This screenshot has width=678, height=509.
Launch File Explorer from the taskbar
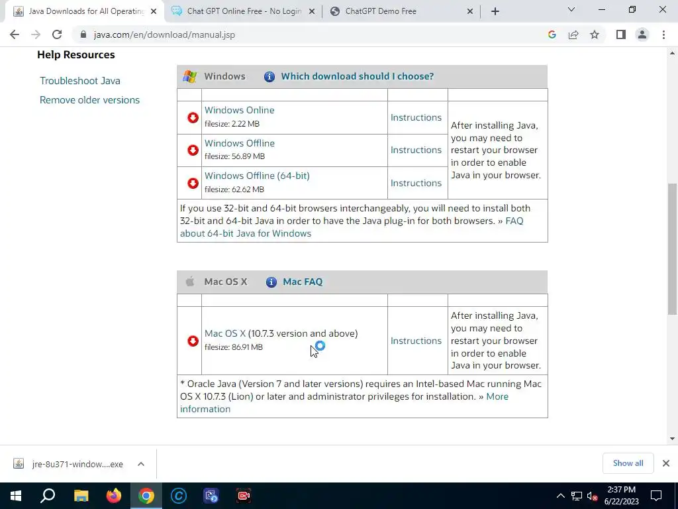click(x=81, y=496)
